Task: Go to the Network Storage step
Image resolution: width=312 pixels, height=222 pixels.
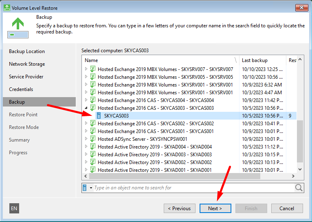Action: pos(27,64)
